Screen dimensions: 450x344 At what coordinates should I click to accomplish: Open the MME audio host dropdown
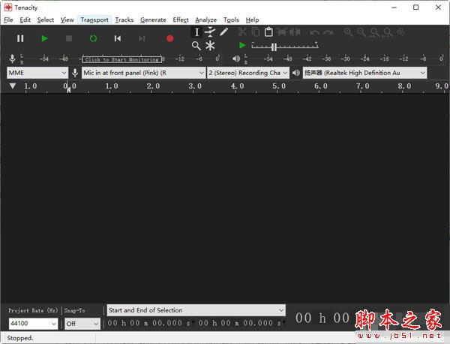pos(37,73)
